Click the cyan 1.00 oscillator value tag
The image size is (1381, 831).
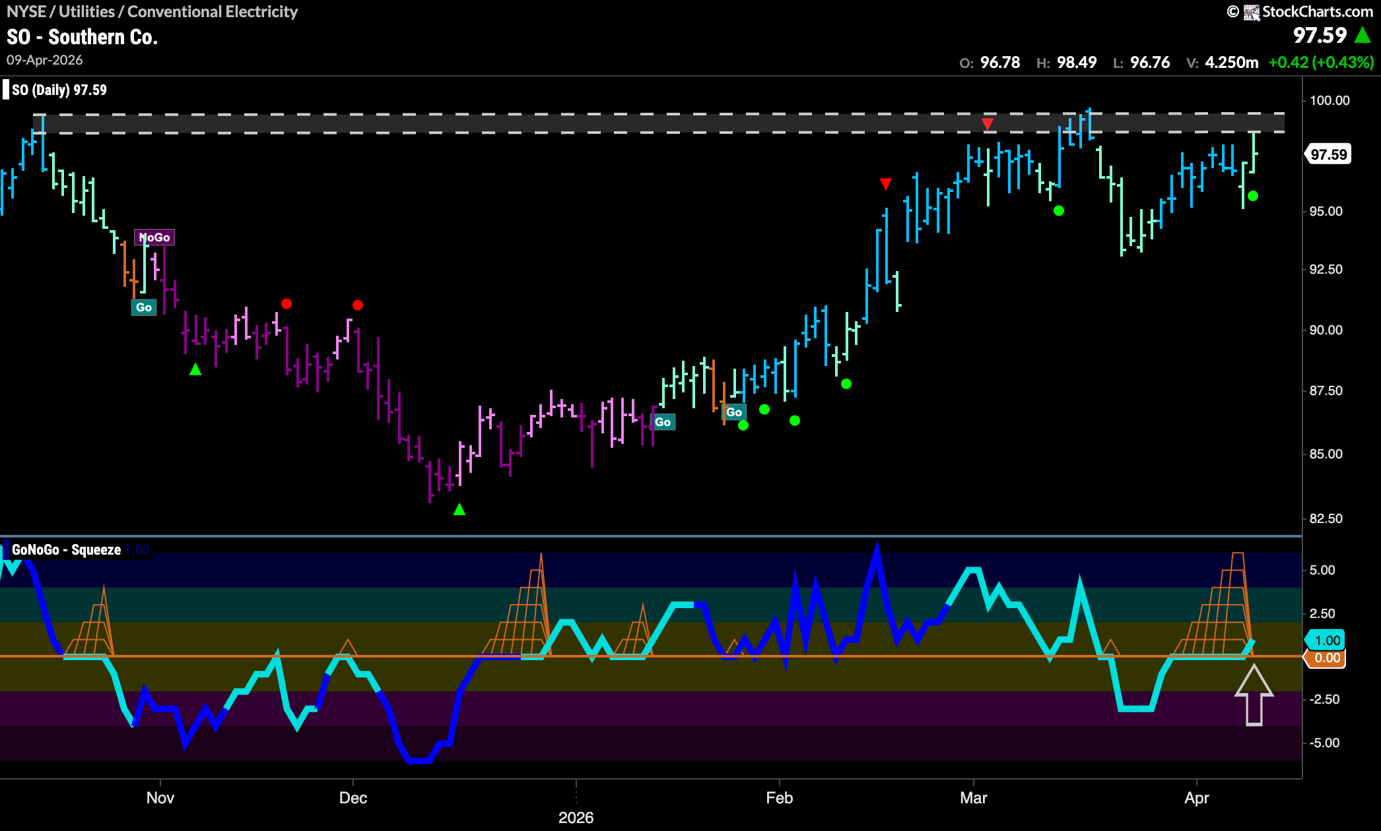pos(1326,640)
